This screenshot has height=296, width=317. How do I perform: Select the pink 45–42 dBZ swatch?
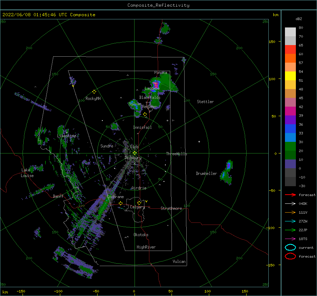pos(290,102)
